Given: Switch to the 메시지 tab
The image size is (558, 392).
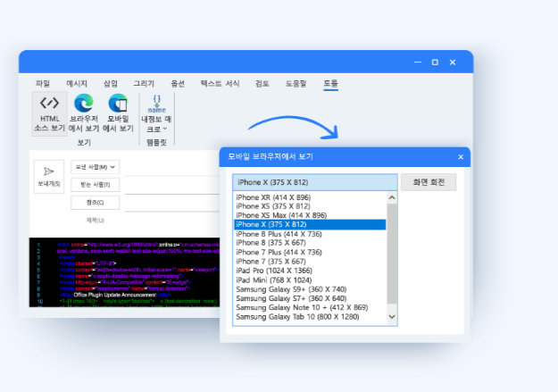Looking at the screenshot, I should pyautogui.click(x=77, y=83).
